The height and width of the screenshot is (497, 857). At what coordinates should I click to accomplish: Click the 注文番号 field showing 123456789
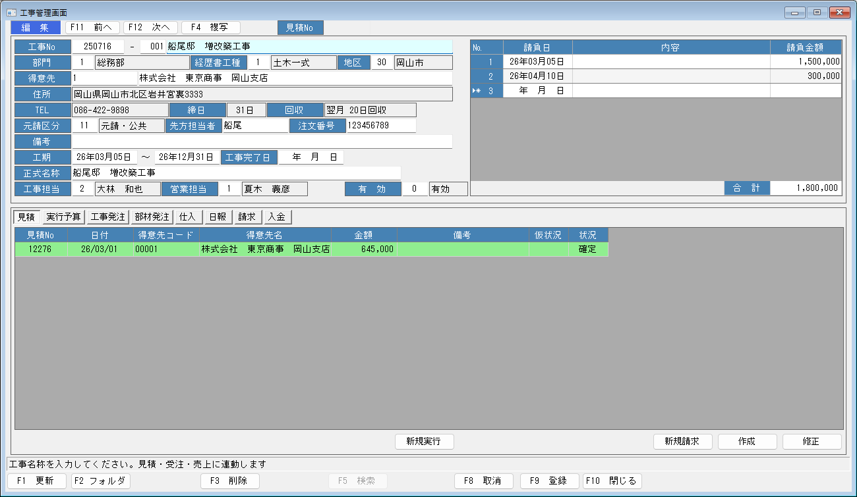coord(381,126)
